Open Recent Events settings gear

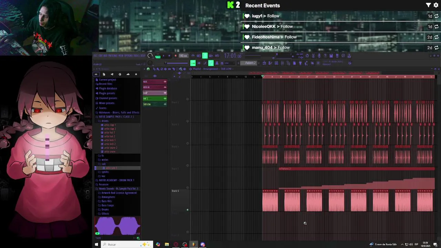pos(436,5)
